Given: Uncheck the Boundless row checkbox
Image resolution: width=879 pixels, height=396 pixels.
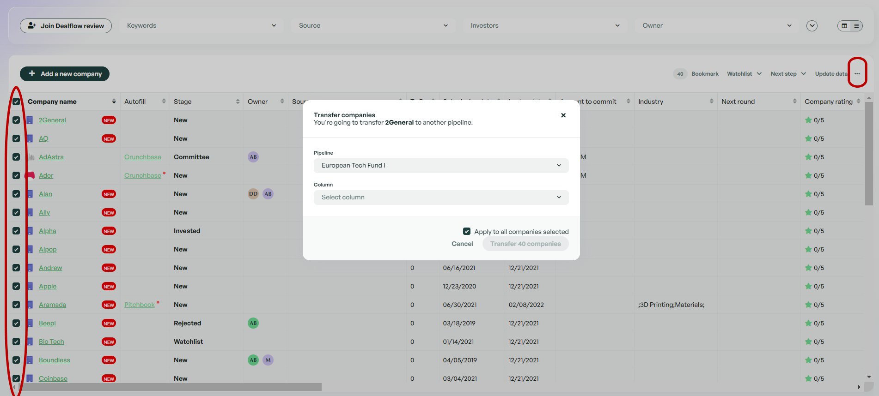Looking at the screenshot, I should 16,360.
